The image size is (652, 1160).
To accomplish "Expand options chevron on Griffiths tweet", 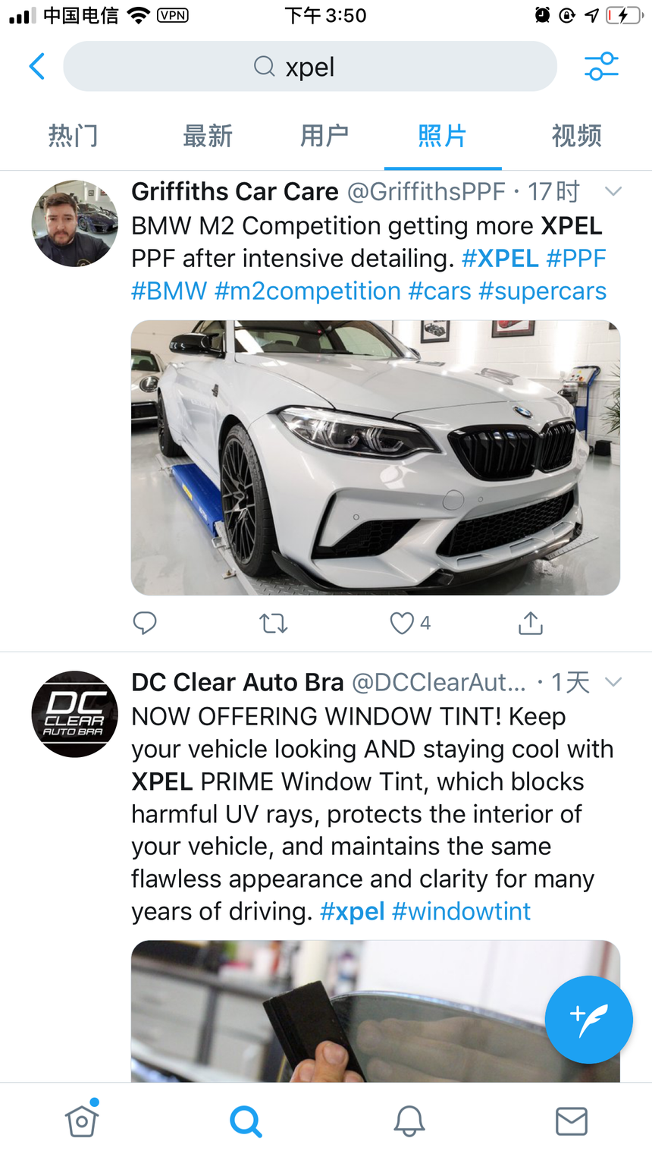I will pos(613,192).
